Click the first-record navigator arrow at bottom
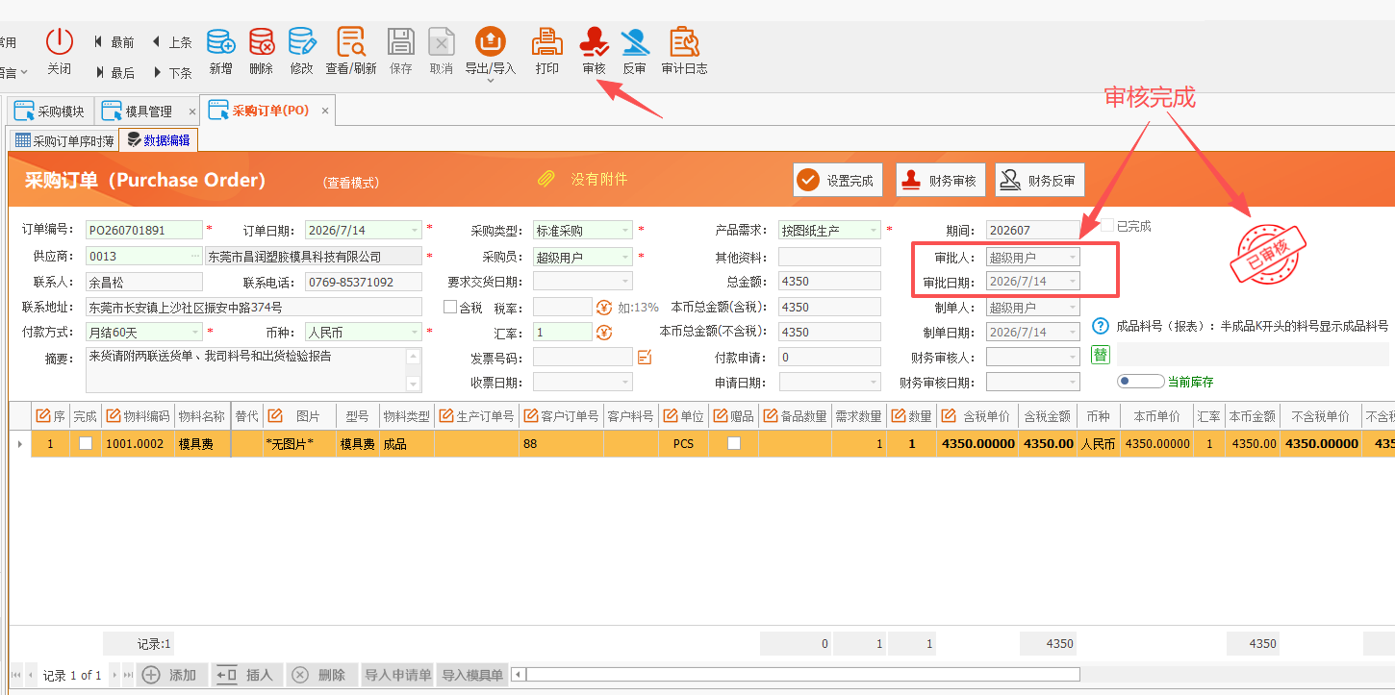Viewport: 1395px width, 695px height. [x=15, y=675]
